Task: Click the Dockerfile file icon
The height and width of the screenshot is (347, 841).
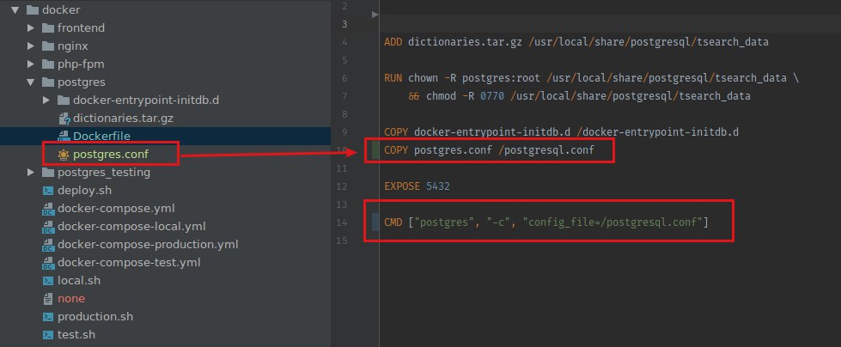Action: pos(64,137)
